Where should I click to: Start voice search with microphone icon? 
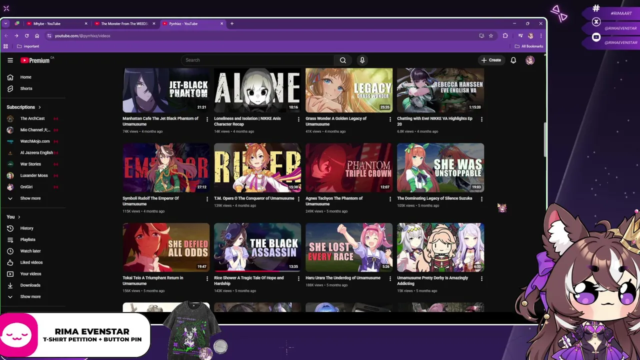tap(362, 60)
